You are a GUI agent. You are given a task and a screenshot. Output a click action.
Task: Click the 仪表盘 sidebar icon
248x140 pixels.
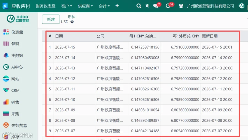6,32
